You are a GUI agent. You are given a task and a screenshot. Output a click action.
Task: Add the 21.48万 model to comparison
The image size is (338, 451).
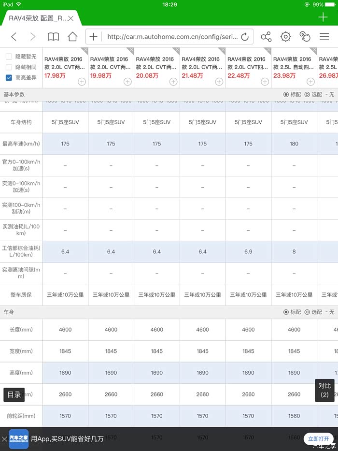[x=219, y=82]
